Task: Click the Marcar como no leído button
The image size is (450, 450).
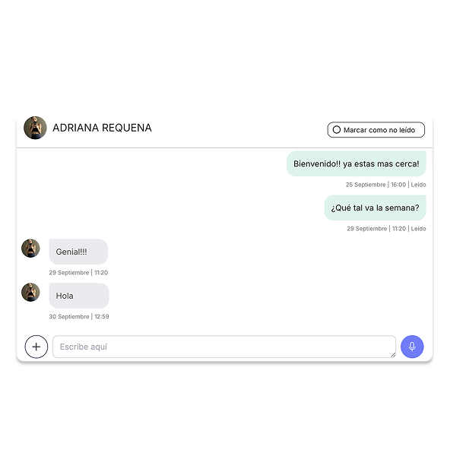Action: click(376, 130)
